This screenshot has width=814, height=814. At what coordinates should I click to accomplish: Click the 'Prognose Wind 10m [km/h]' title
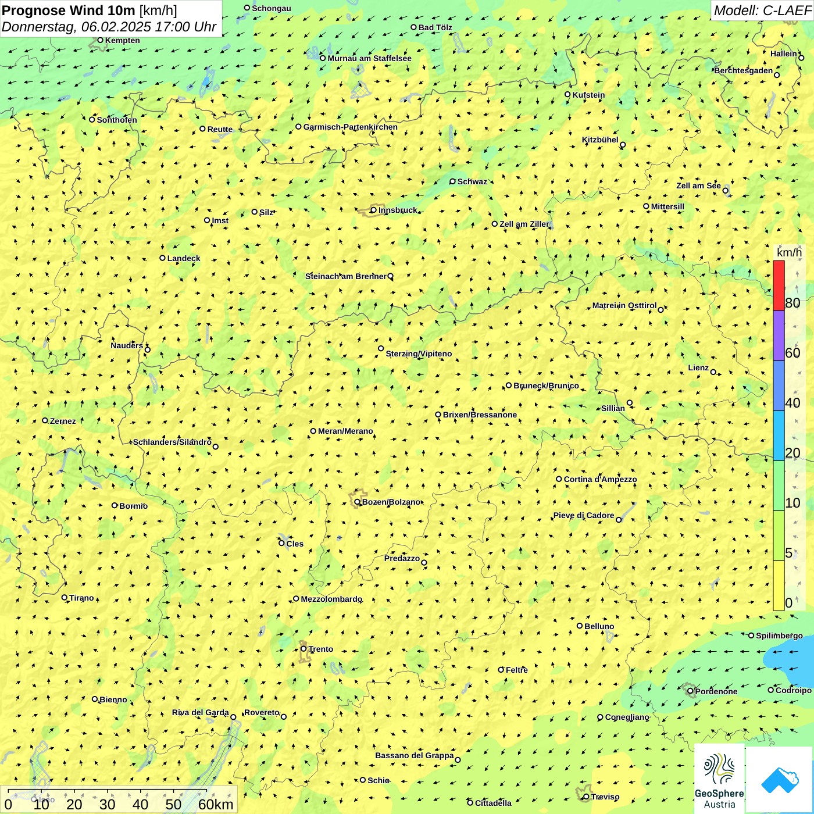90,10
